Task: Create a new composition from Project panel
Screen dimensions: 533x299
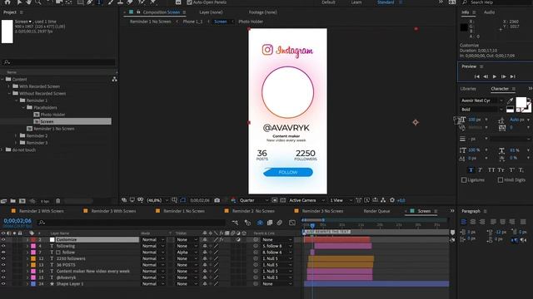Action: 22,201
